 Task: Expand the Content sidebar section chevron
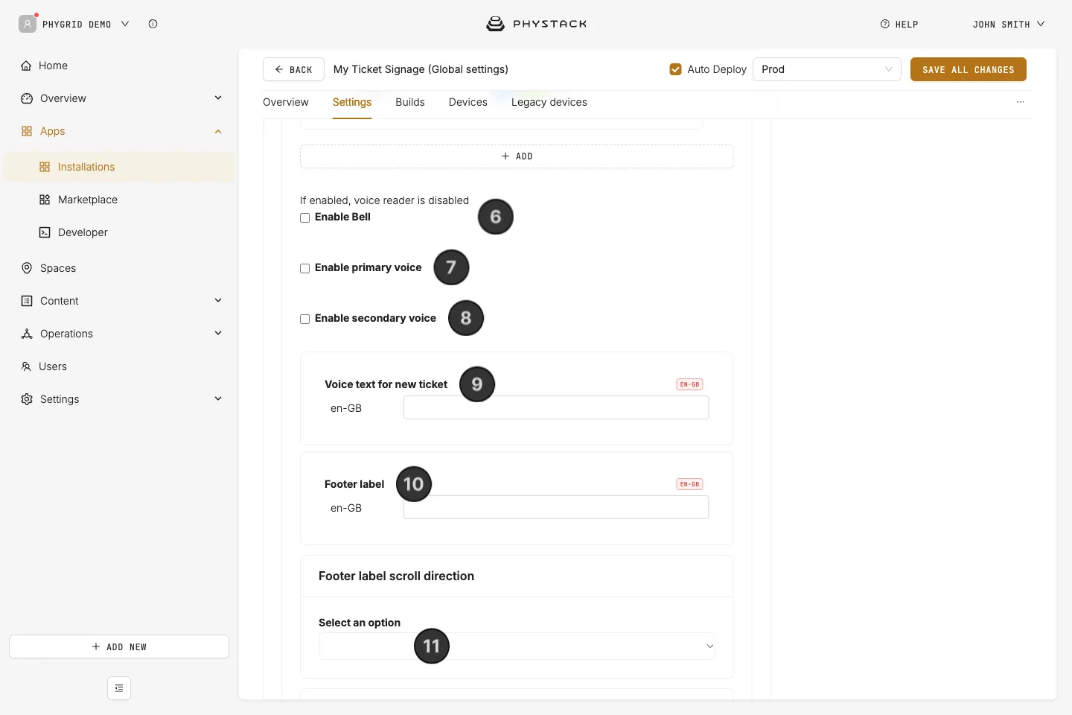click(x=218, y=300)
